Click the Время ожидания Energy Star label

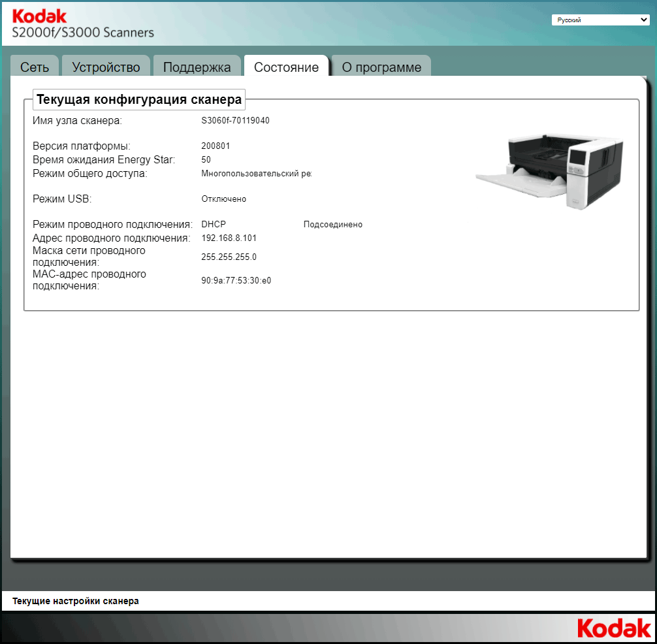point(104,159)
